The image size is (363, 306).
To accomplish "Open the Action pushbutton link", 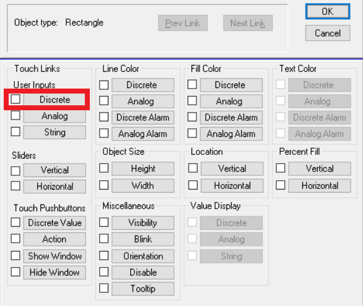I will (55, 239).
